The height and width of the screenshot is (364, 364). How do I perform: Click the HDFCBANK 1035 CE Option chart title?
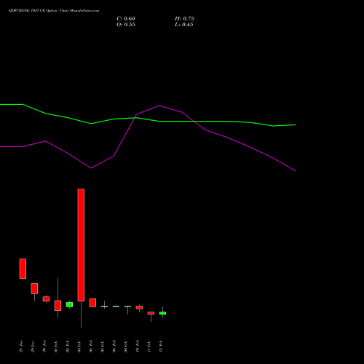click(x=54, y=11)
